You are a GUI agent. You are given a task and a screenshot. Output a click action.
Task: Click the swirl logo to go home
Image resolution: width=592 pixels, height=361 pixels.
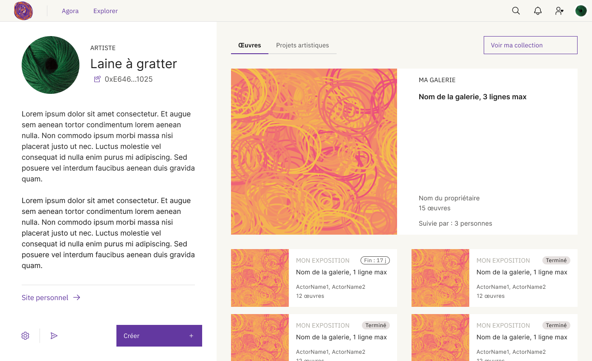tap(23, 11)
